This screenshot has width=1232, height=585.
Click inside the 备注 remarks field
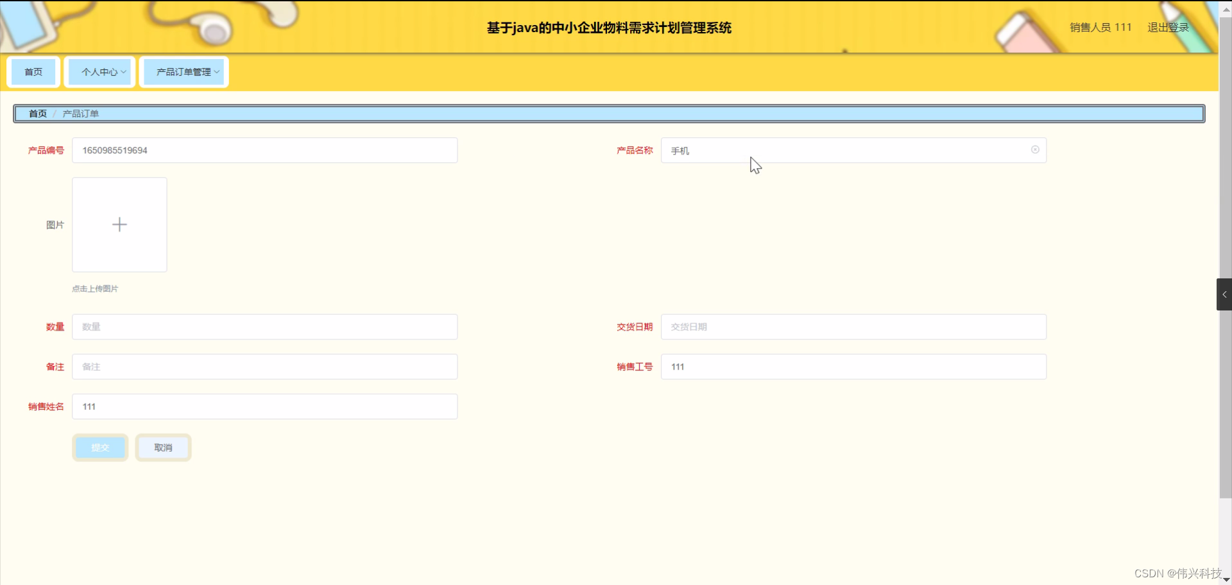click(264, 366)
